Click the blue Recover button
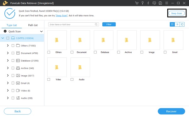Image resolution: width=189 pixels, height=118 pixels. 171,111
